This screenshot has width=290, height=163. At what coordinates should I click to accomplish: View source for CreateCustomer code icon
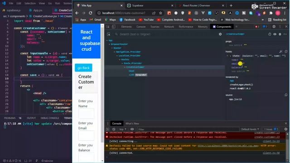(x=285, y=34)
